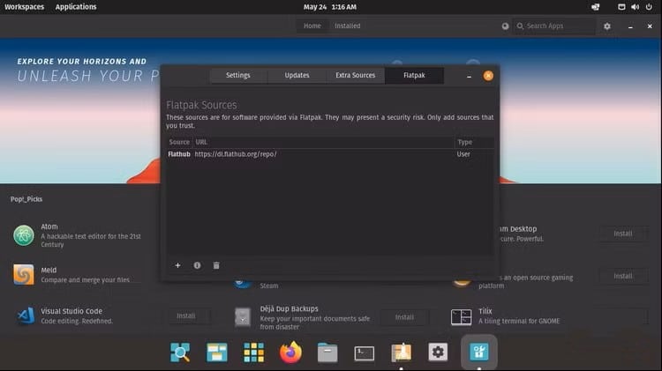The width and height of the screenshot is (662, 371).
Task: Click the Search Apps field
Action: 554,26
